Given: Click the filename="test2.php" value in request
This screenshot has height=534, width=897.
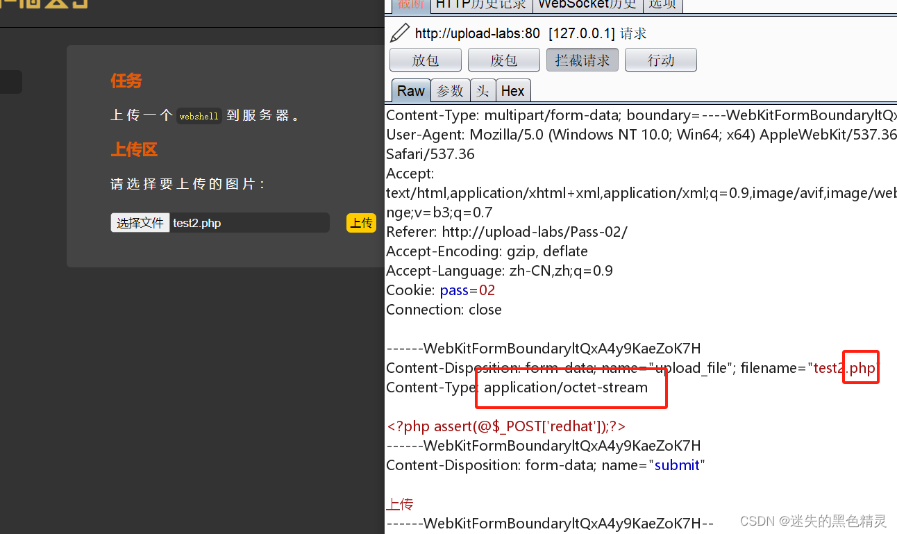Looking at the screenshot, I should pos(810,368).
